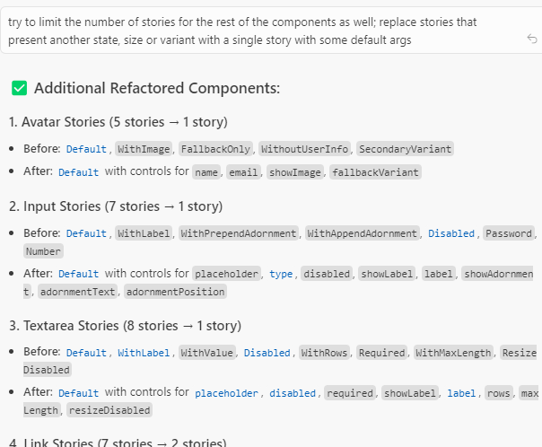This screenshot has width=542, height=447.
Task: Click the FallbackOnly code tag
Action: (x=214, y=149)
